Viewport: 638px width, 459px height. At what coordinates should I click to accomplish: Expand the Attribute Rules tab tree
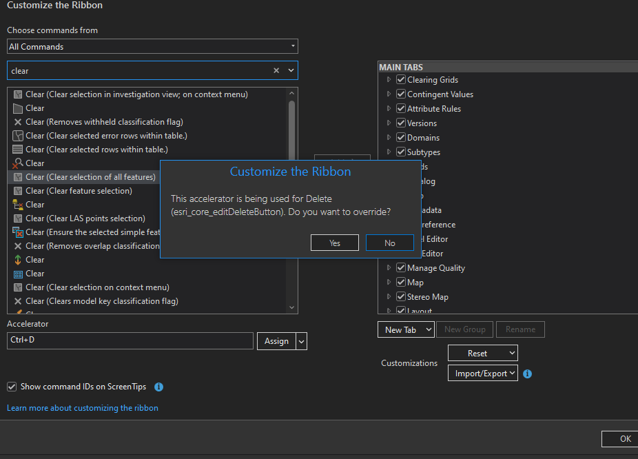pos(388,108)
